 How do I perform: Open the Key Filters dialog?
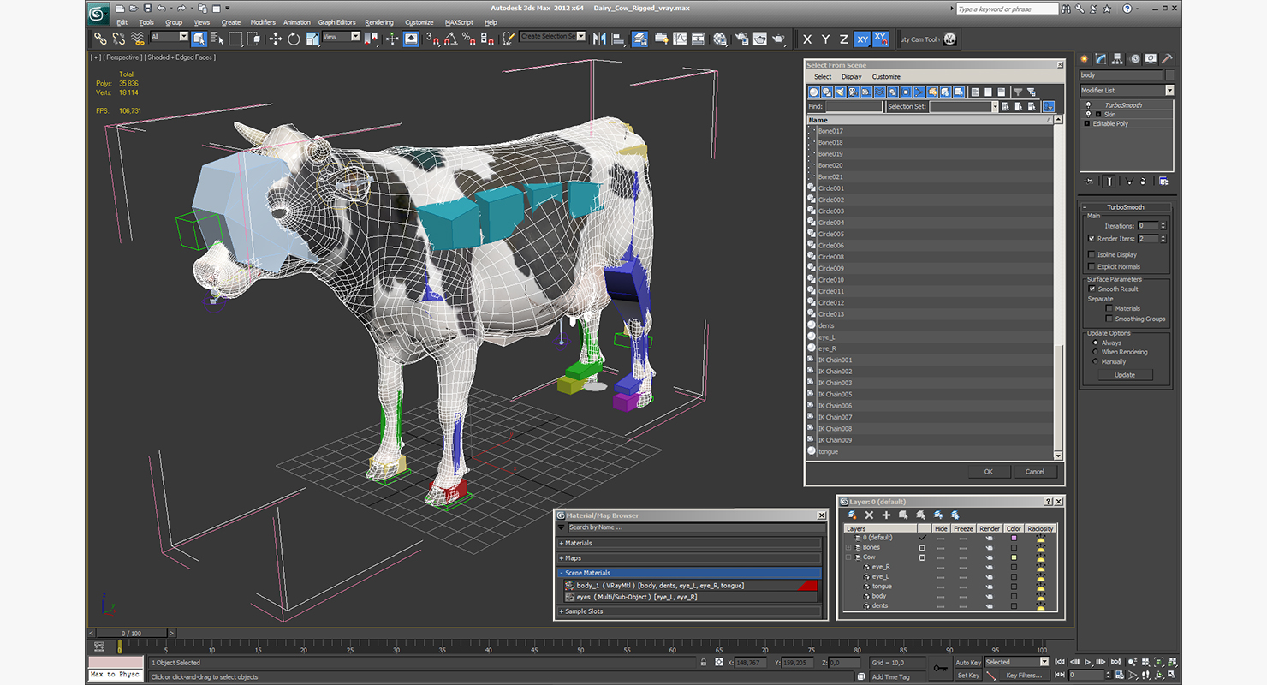tap(1024, 675)
